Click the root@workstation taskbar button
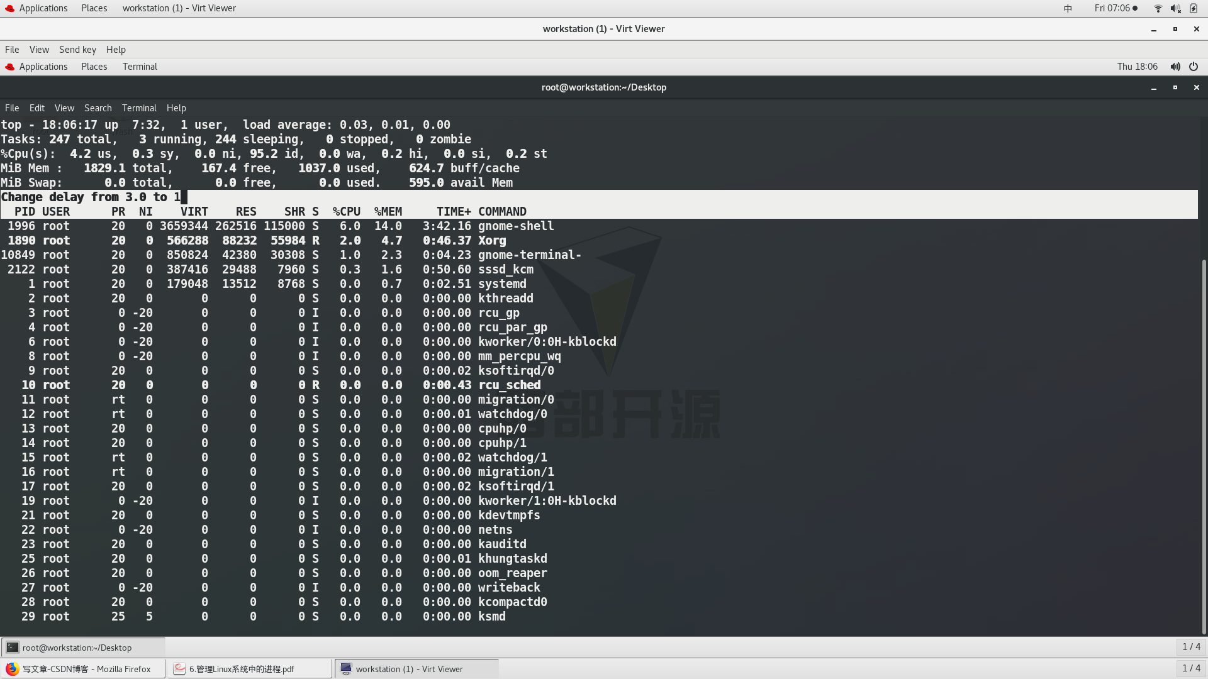The height and width of the screenshot is (679, 1208). 82,648
